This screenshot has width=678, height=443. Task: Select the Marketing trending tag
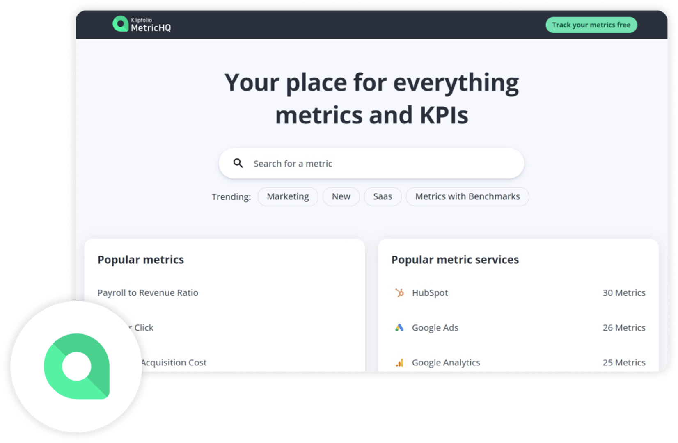click(x=288, y=196)
